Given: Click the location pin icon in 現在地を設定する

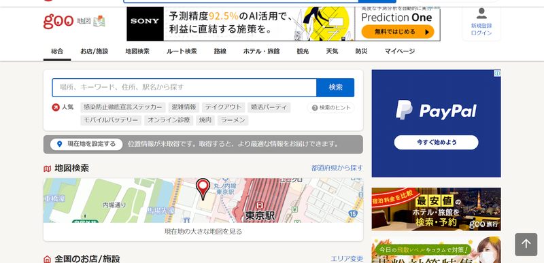Looking at the screenshot, I should (59, 144).
